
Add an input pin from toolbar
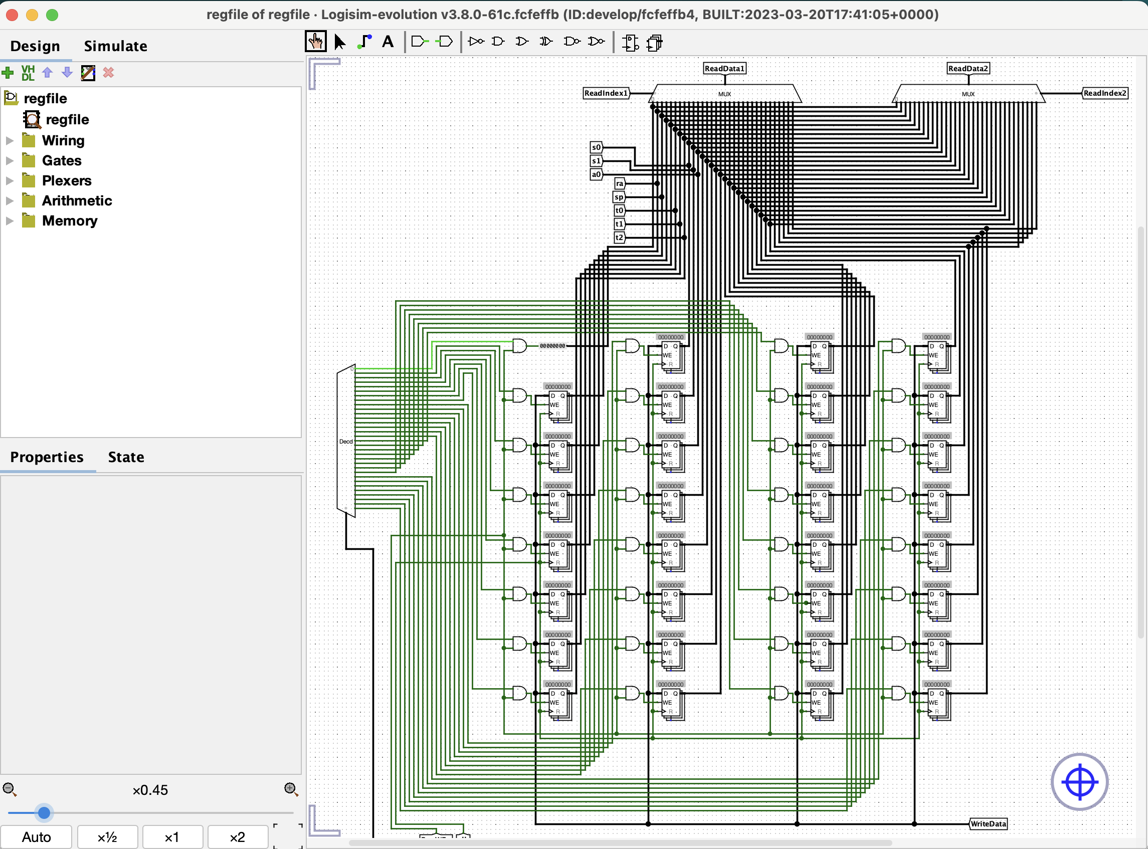click(x=420, y=41)
